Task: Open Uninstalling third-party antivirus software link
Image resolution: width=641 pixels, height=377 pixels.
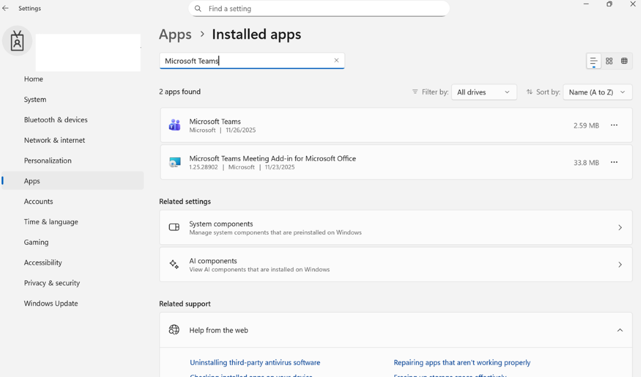Action: pyautogui.click(x=255, y=363)
